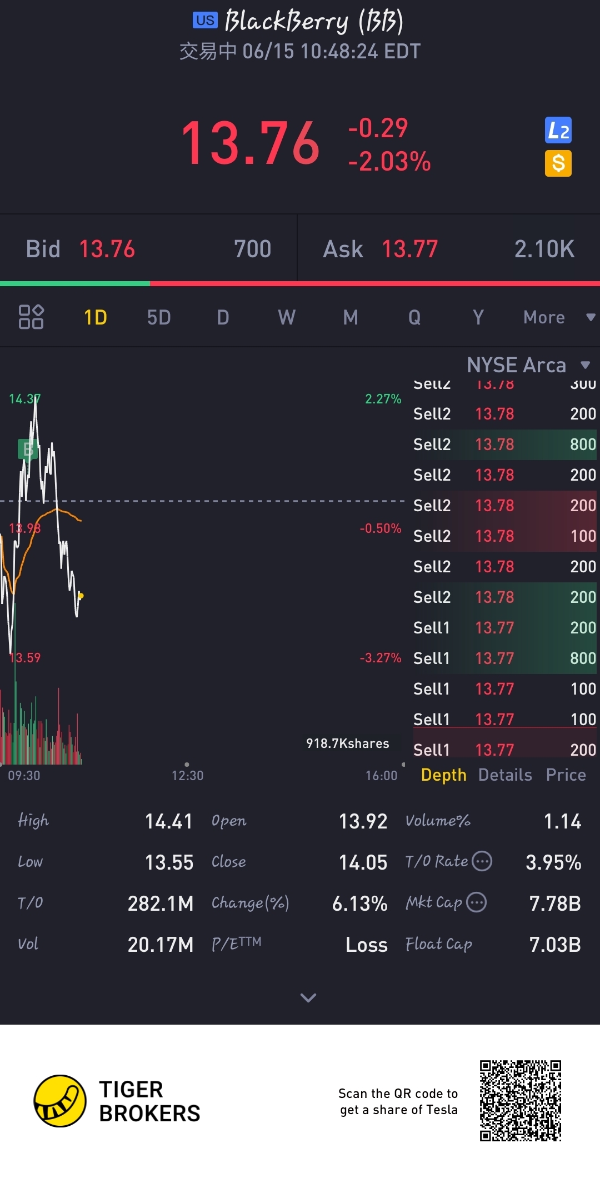Tap the Low value 13.55
The width and height of the screenshot is (600, 1178).
pyautogui.click(x=169, y=862)
